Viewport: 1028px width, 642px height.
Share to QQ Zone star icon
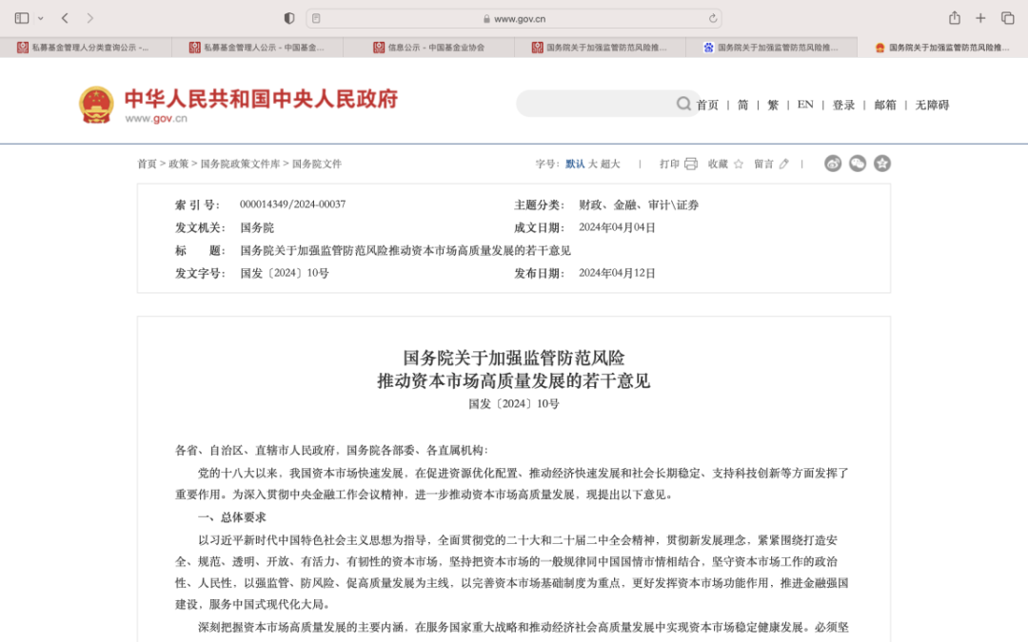pos(882,164)
